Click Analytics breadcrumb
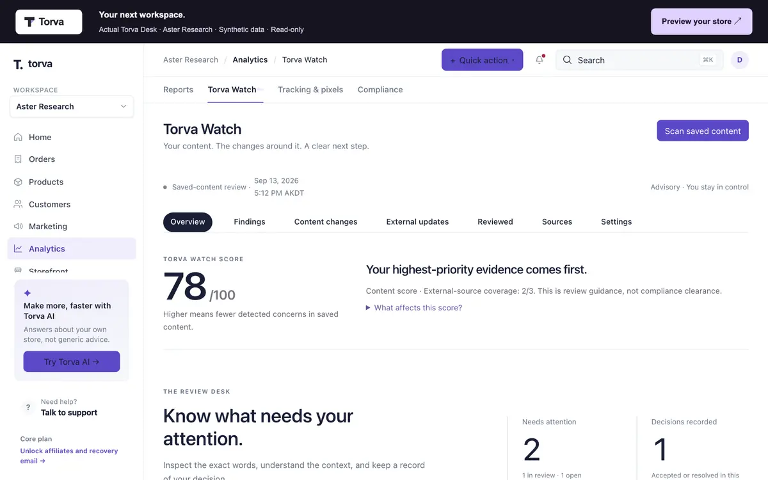 pyautogui.click(x=250, y=60)
